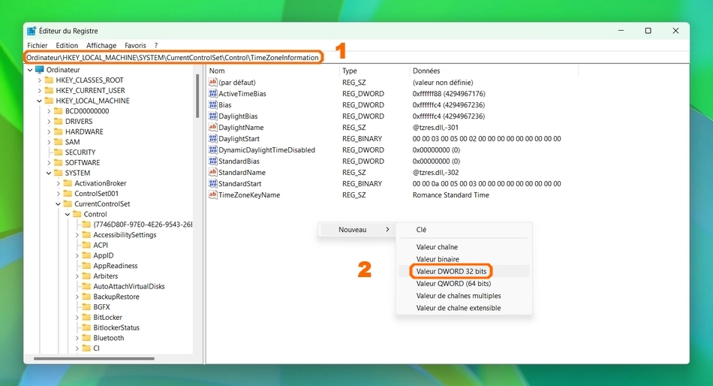The height and width of the screenshot is (386, 713).
Task: Click the DaylightName string value icon
Action: point(212,128)
